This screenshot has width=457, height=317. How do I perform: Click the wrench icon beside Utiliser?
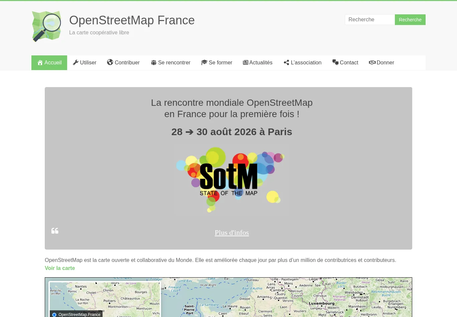pos(75,62)
